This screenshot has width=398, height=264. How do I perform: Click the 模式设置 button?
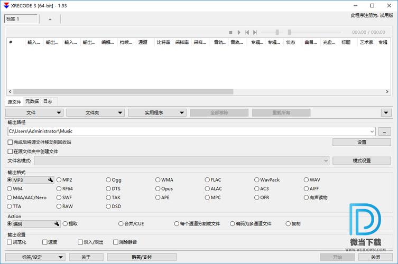pyautogui.click(x=362, y=161)
